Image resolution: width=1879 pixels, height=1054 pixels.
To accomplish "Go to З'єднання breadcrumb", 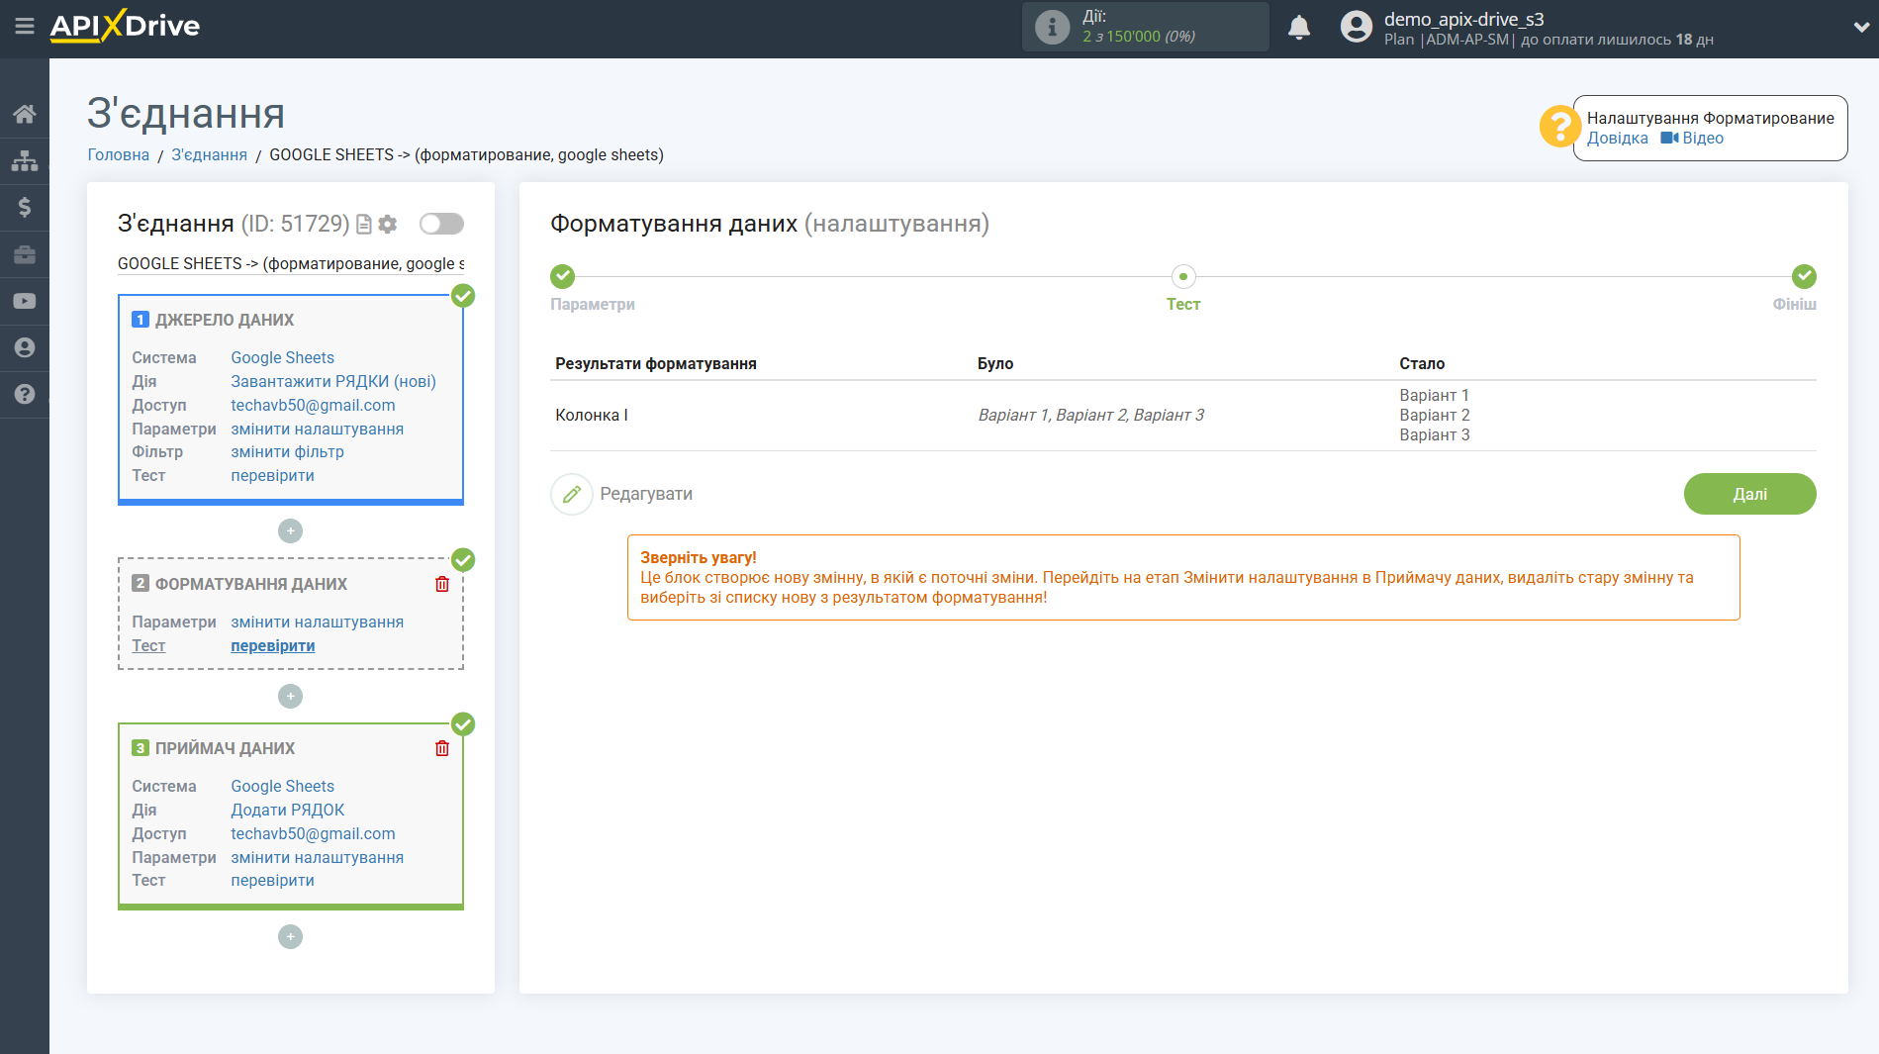I will (210, 154).
